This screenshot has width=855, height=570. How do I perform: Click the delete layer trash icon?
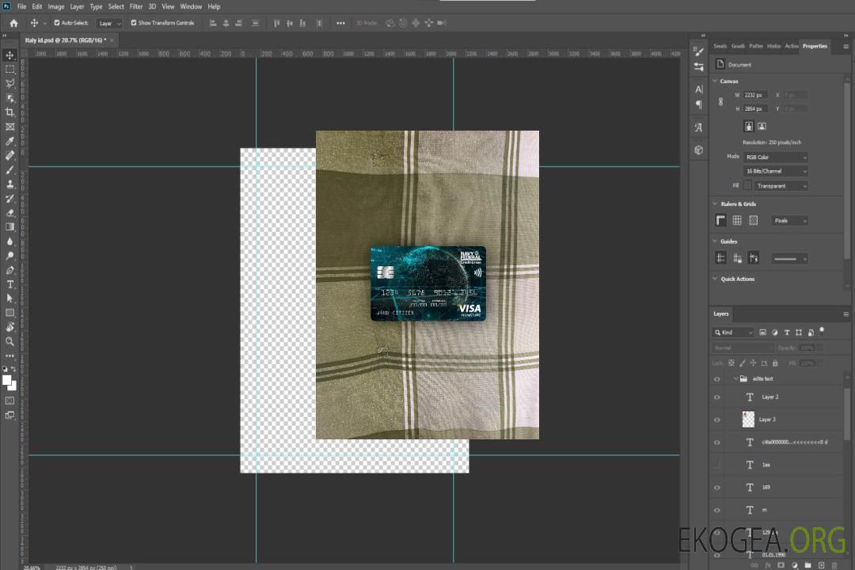click(x=834, y=565)
